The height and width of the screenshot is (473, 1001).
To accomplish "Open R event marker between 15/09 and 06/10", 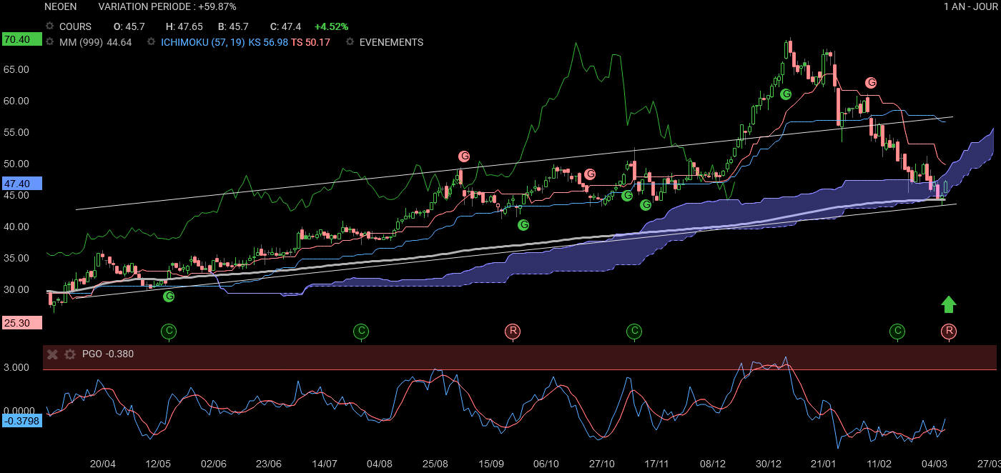I will (x=513, y=331).
